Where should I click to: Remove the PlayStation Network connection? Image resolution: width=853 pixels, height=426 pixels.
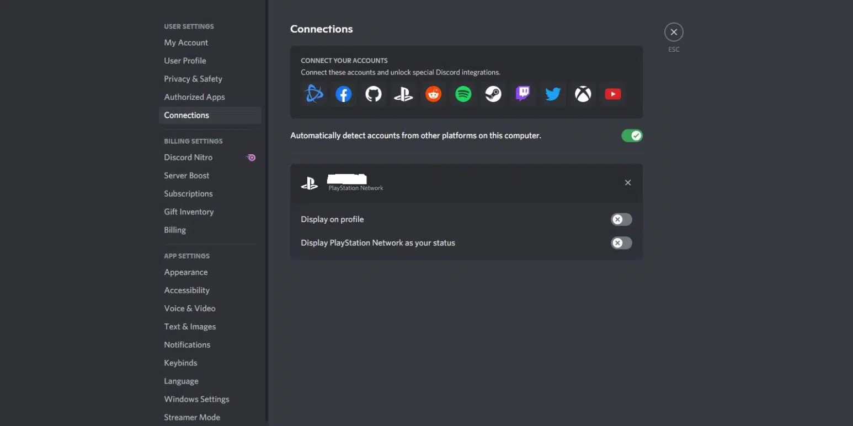point(628,182)
